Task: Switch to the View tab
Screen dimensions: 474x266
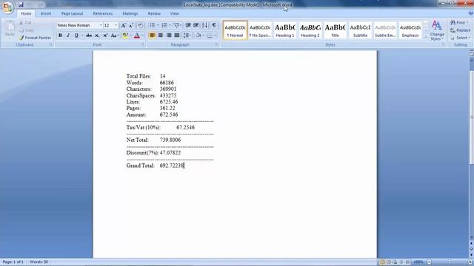Action: [175, 13]
